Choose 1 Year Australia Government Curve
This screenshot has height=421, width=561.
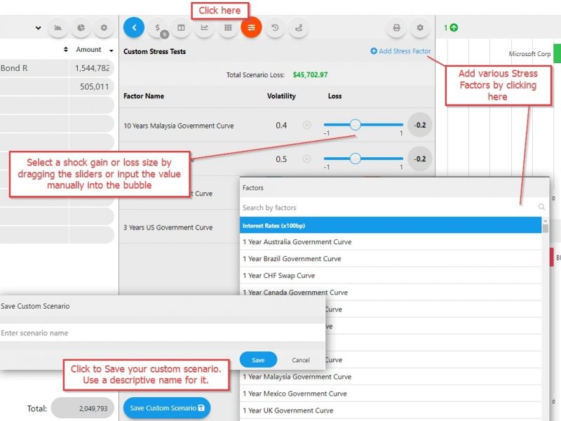(297, 242)
